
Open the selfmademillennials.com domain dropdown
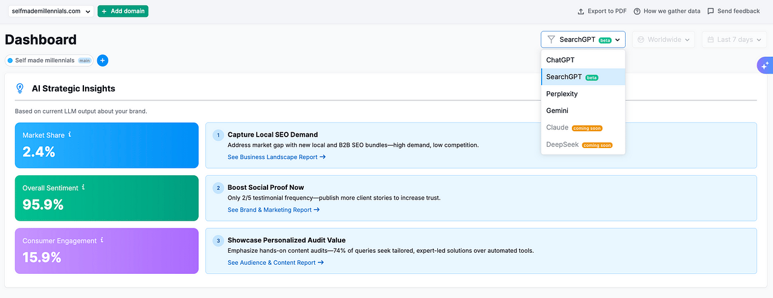click(x=51, y=11)
